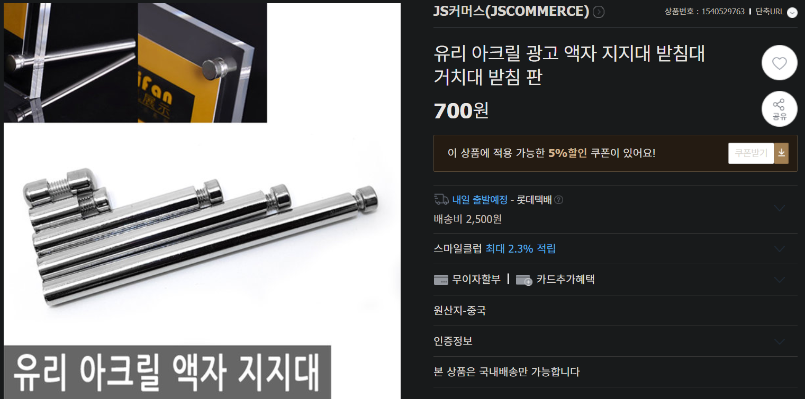805x399 pixels.
Task: Download coupon using arrow icon
Action: 781,153
